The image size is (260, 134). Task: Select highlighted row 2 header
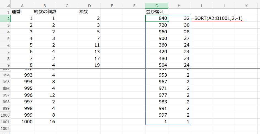[x=6, y=18]
